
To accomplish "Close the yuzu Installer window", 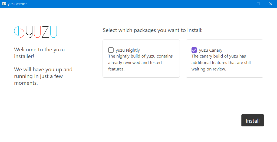I will 271,4.
